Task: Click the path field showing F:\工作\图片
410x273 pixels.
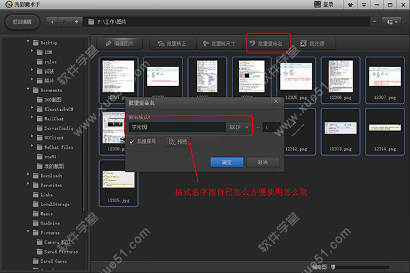Action: pyautogui.click(x=226, y=22)
